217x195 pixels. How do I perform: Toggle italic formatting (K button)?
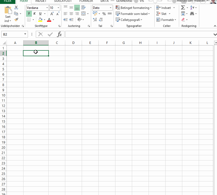tap(34, 14)
